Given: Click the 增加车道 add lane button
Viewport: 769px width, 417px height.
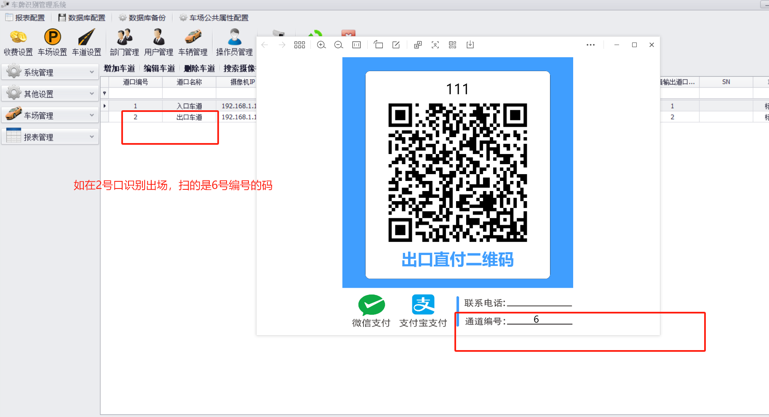Looking at the screenshot, I should [x=119, y=69].
